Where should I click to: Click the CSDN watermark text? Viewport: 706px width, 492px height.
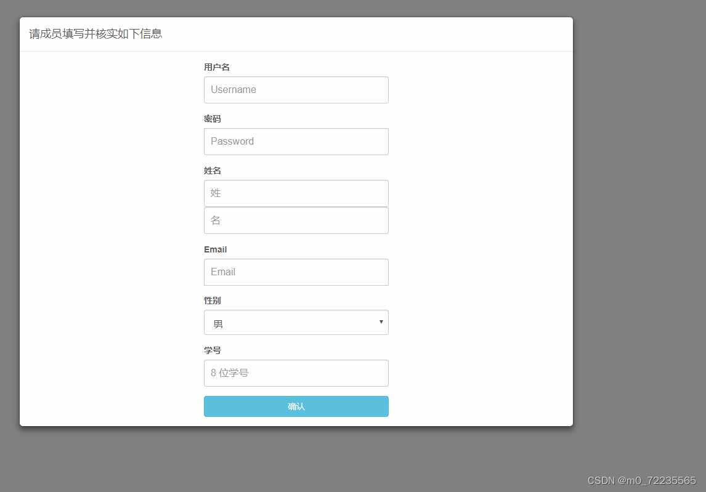(641, 480)
